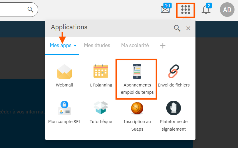Image resolution: width=238 pixels, height=148 pixels.
Task: Open Abonnements emploi du temps app
Action: pyautogui.click(x=137, y=72)
